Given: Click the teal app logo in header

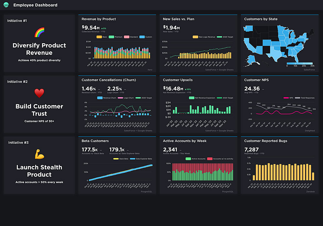Looking at the screenshot, I should (x=6, y=5).
